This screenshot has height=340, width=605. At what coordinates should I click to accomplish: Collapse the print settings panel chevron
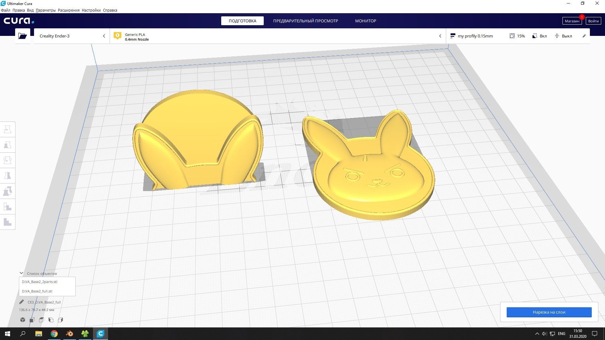[x=440, y=36]
